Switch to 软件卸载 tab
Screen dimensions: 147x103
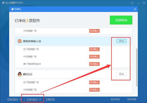pos(132,99)
